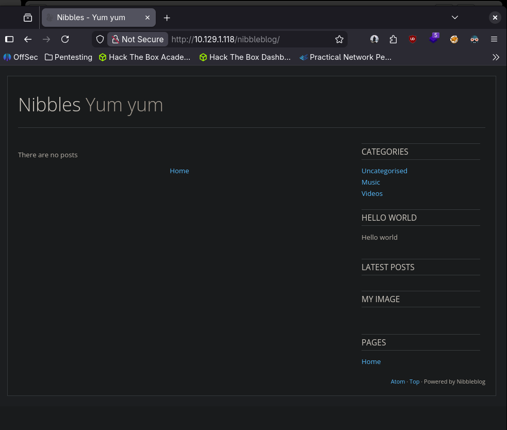
Task: Bookmark this page with the star icon
Action: click(x=339, y=39)
